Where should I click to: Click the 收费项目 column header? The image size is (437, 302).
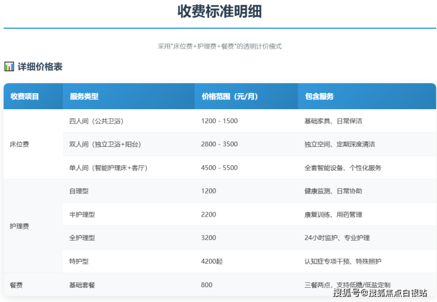24,96
